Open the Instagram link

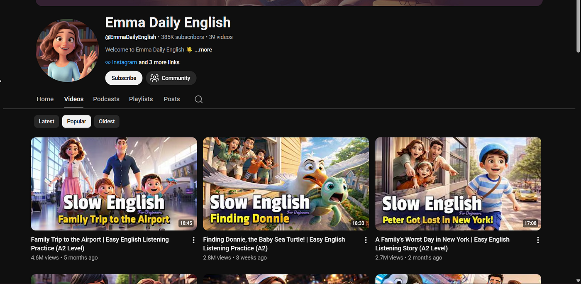[124, 62]
